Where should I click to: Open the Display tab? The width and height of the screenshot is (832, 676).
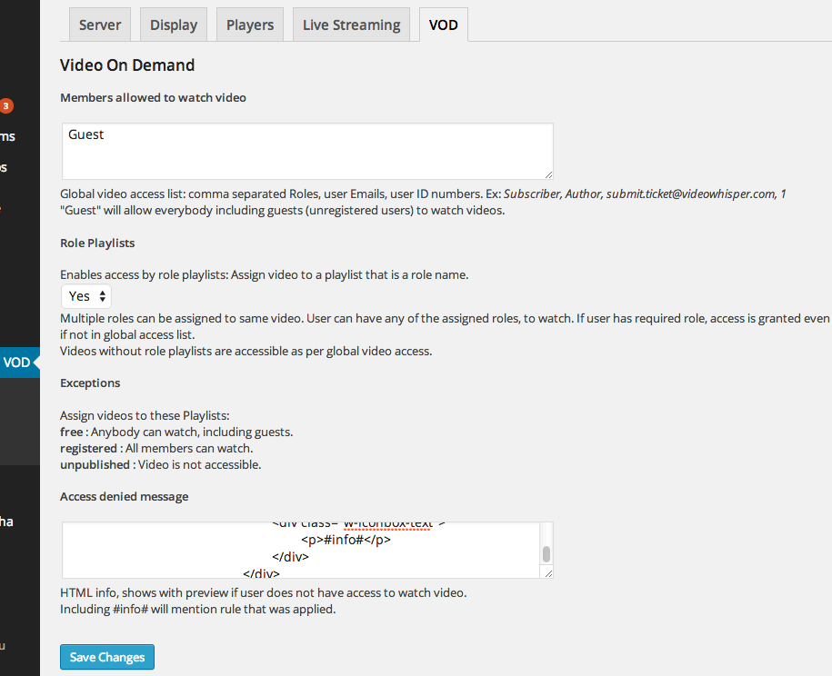point(173,24)
